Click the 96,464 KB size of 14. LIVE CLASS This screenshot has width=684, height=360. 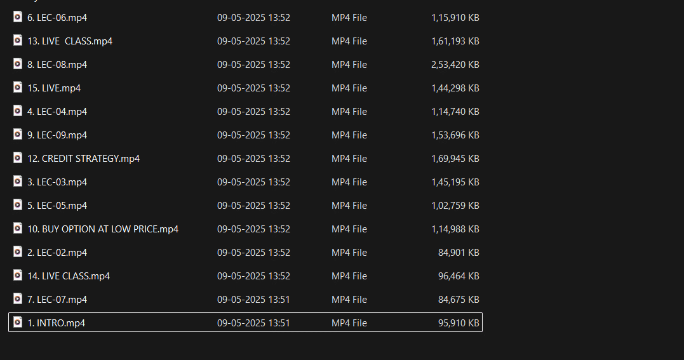click(x=459, y=276)
